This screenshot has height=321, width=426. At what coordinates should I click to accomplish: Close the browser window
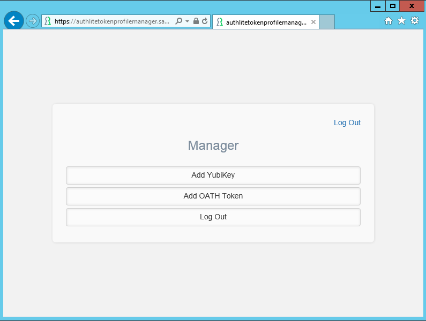coord(412,6)
